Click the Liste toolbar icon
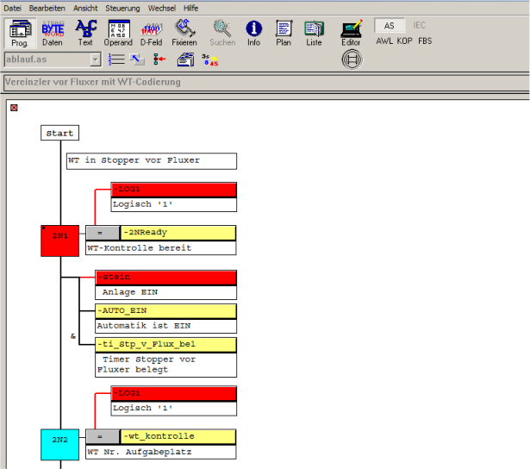530x469 pixels. [314, 33]
